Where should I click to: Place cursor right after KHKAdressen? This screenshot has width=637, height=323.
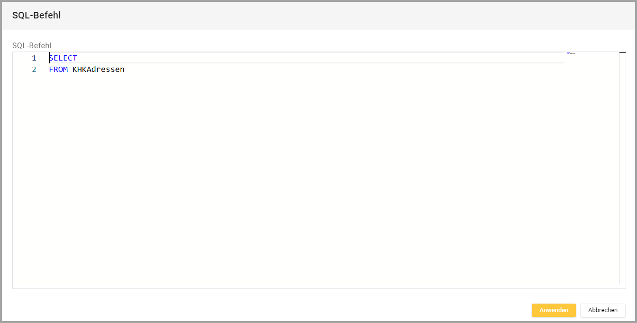[125, 70]
